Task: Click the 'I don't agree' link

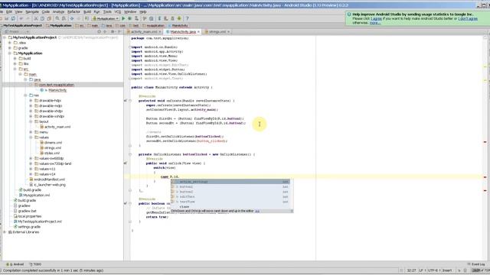Action: (468, 18)
